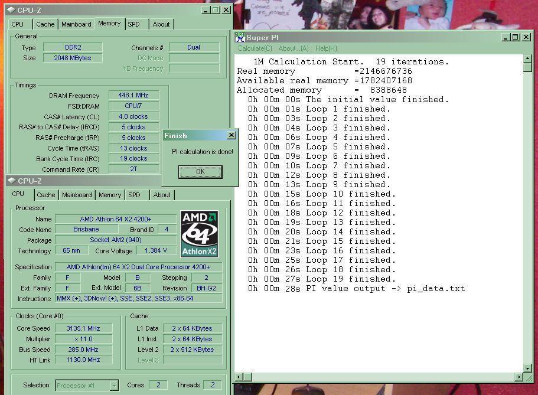
Task: Click the AMD Athlon X2 logo image
Action: click(200, 234)
